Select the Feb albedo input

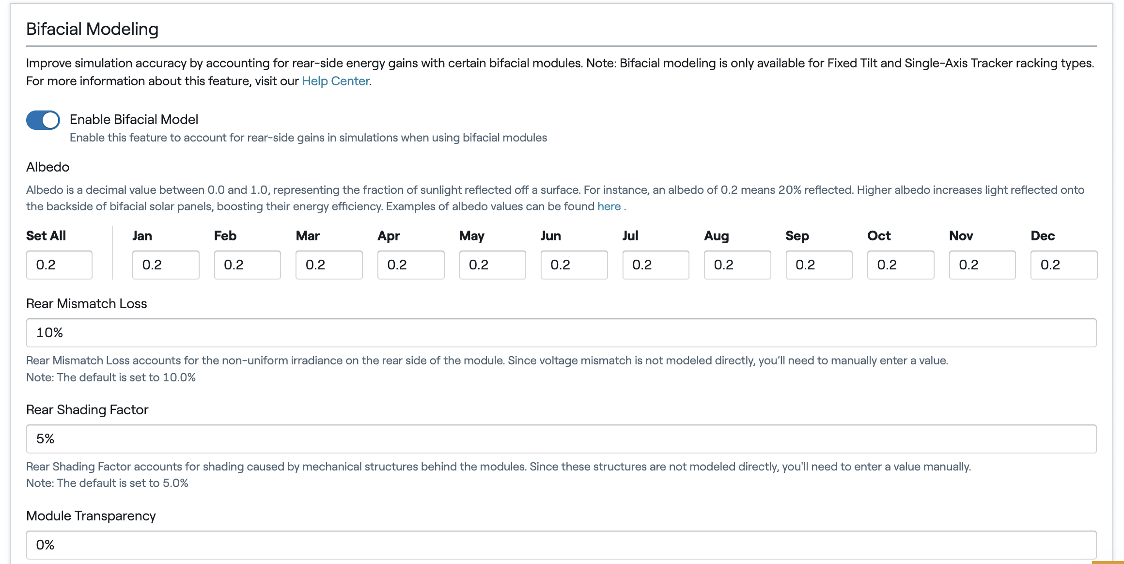(248, 265)
